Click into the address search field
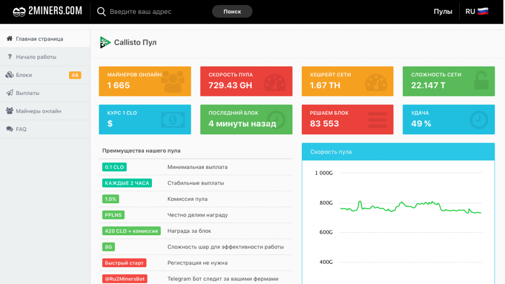 (x=155, y=11)
